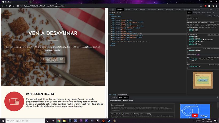Activate the inspect element picker icon
219x123 pixels.
(110, 10)
